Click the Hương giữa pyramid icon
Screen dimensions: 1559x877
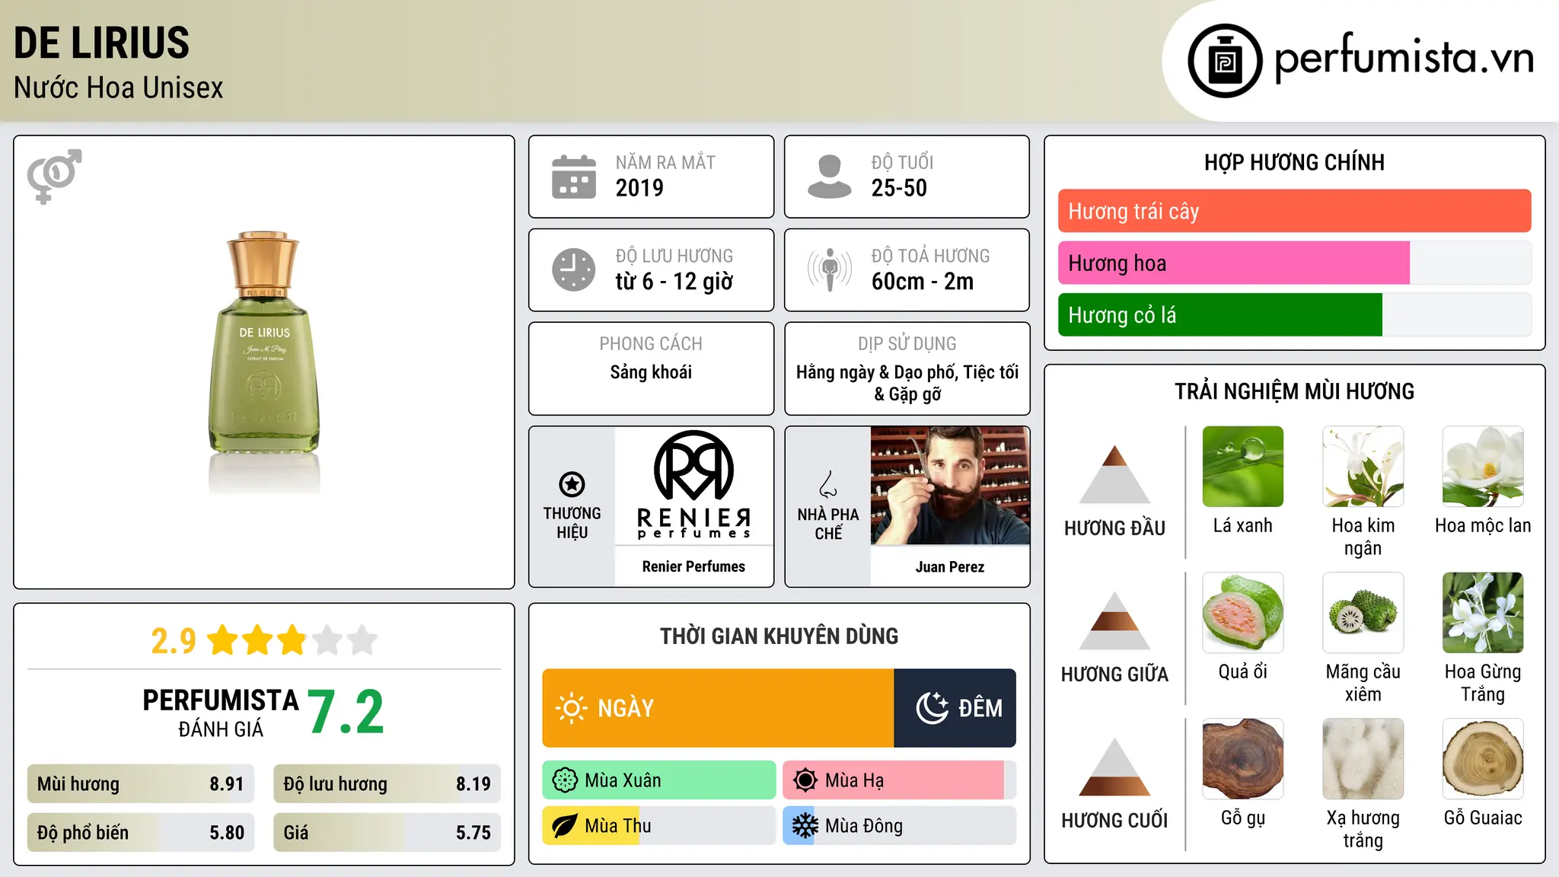pyautogui.click(x=1114, y=620)
